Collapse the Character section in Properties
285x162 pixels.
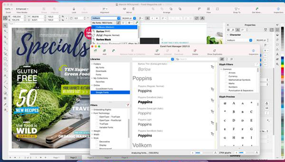227,35
